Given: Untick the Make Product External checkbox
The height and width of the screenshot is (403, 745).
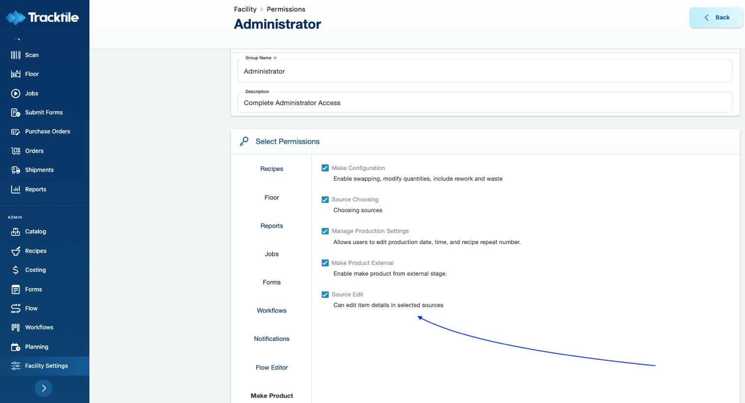Looking at the screenshot, I should (325, 263).
